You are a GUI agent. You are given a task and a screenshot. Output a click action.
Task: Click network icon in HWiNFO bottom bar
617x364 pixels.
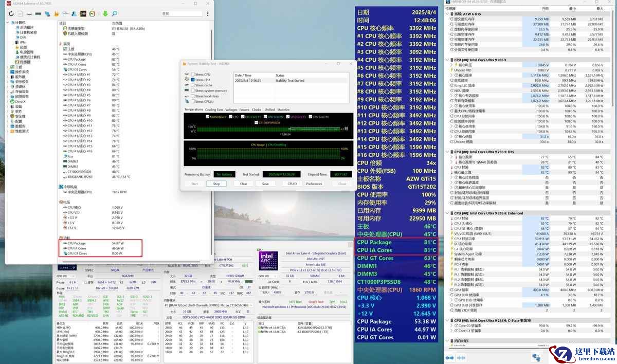point(536,358)
